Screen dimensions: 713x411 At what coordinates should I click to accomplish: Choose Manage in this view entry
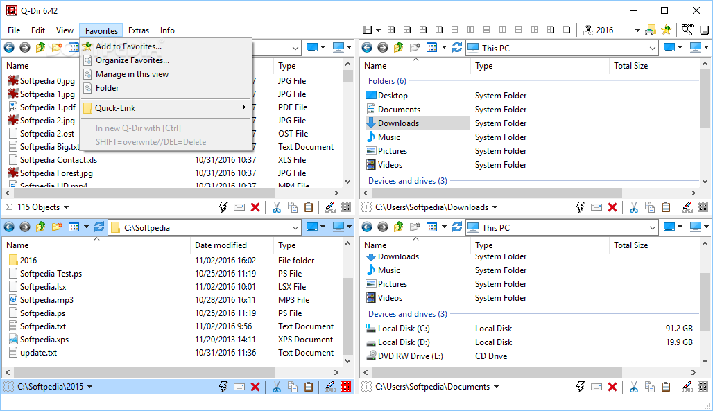click(166, 74)
